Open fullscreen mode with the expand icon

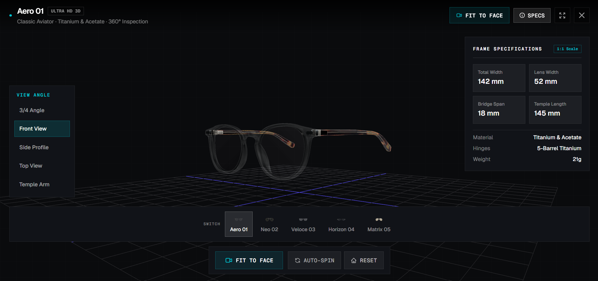point(562,15)
